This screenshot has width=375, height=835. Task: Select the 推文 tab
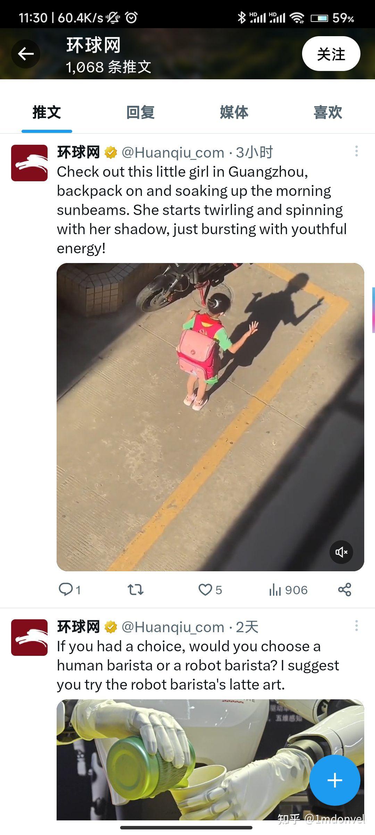click(47, 112)
